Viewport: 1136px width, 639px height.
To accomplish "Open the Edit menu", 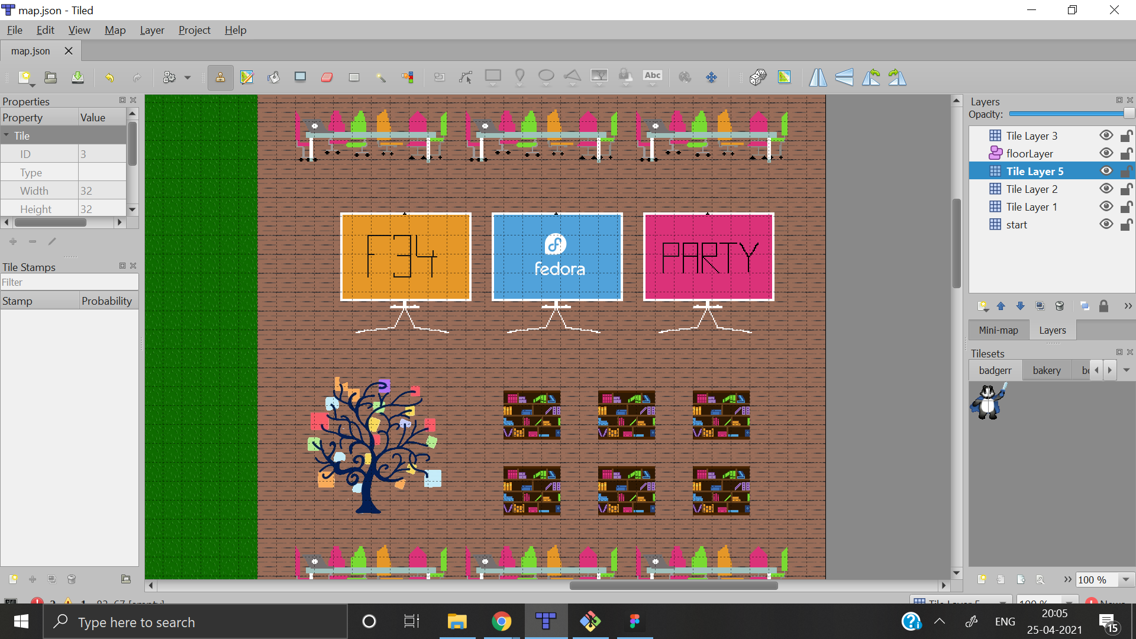I will 46,30.
